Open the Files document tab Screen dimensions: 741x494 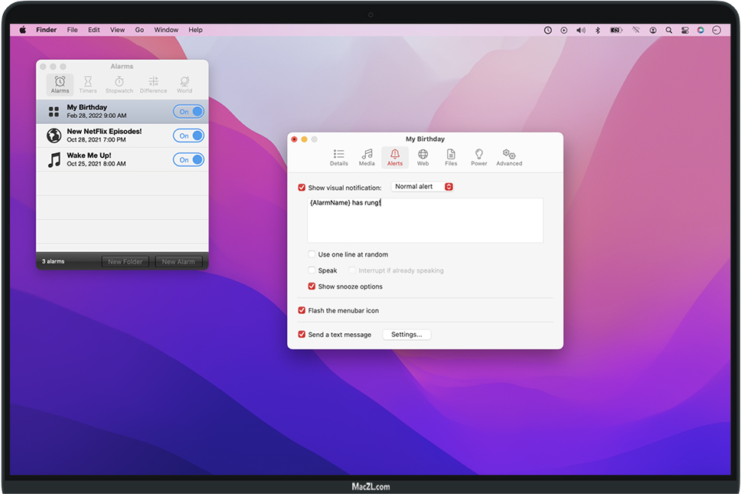[451, 157]
